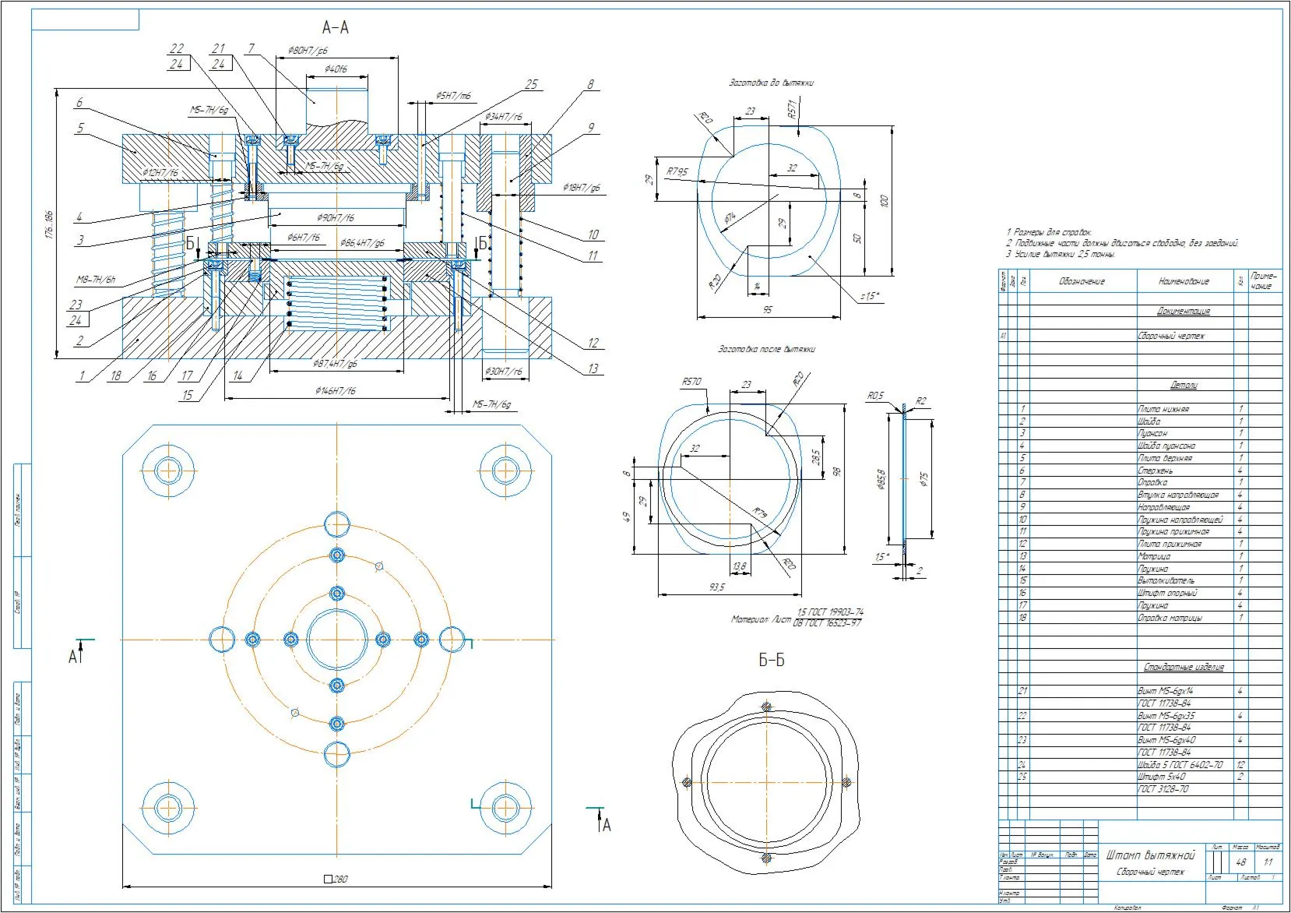Viewport: 1291px width, 913px height.
Task: Click the φ146H7/f6 dimension label
Action: (x=336, y=390)
